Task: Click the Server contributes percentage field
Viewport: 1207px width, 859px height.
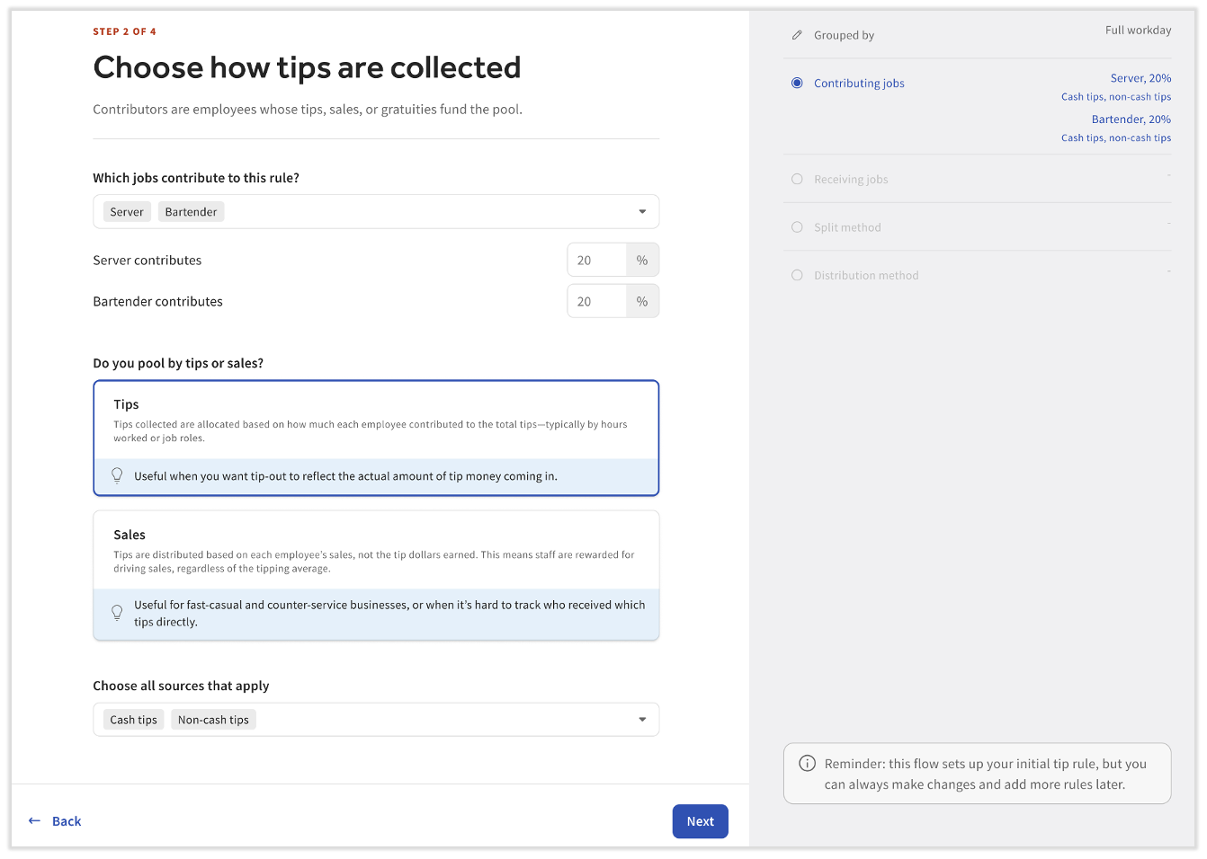Action: pyautogui.click(x=597, y=261)
